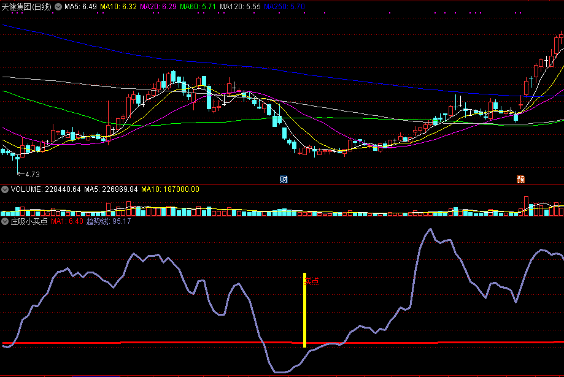Click the MA20: 6.29 label
The height and width of the screenshot is (377, 564).
pyautogui.click(x=158, y=7)
